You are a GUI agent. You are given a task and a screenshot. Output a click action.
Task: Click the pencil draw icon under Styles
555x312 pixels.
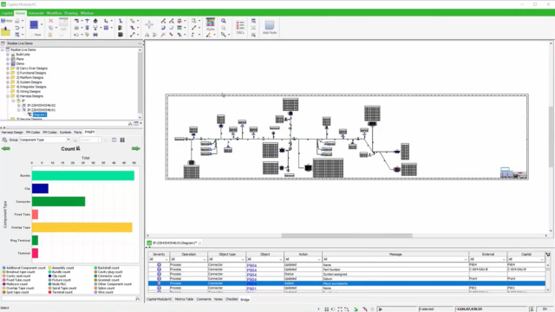click(208, 35)
